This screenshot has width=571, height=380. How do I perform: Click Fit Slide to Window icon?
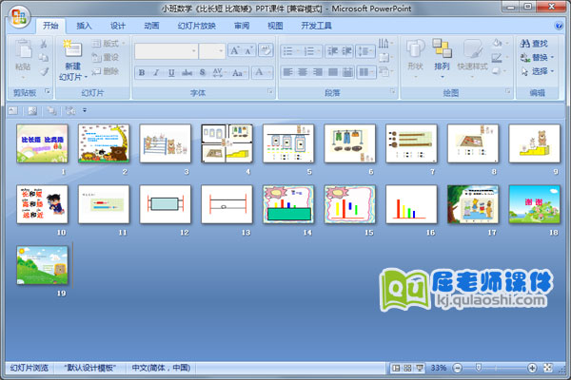coord(548,368)
